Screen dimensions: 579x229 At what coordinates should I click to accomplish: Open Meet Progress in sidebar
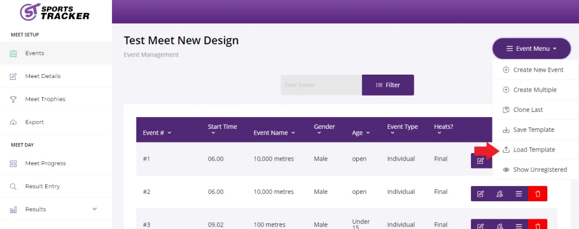pos(56,163)
